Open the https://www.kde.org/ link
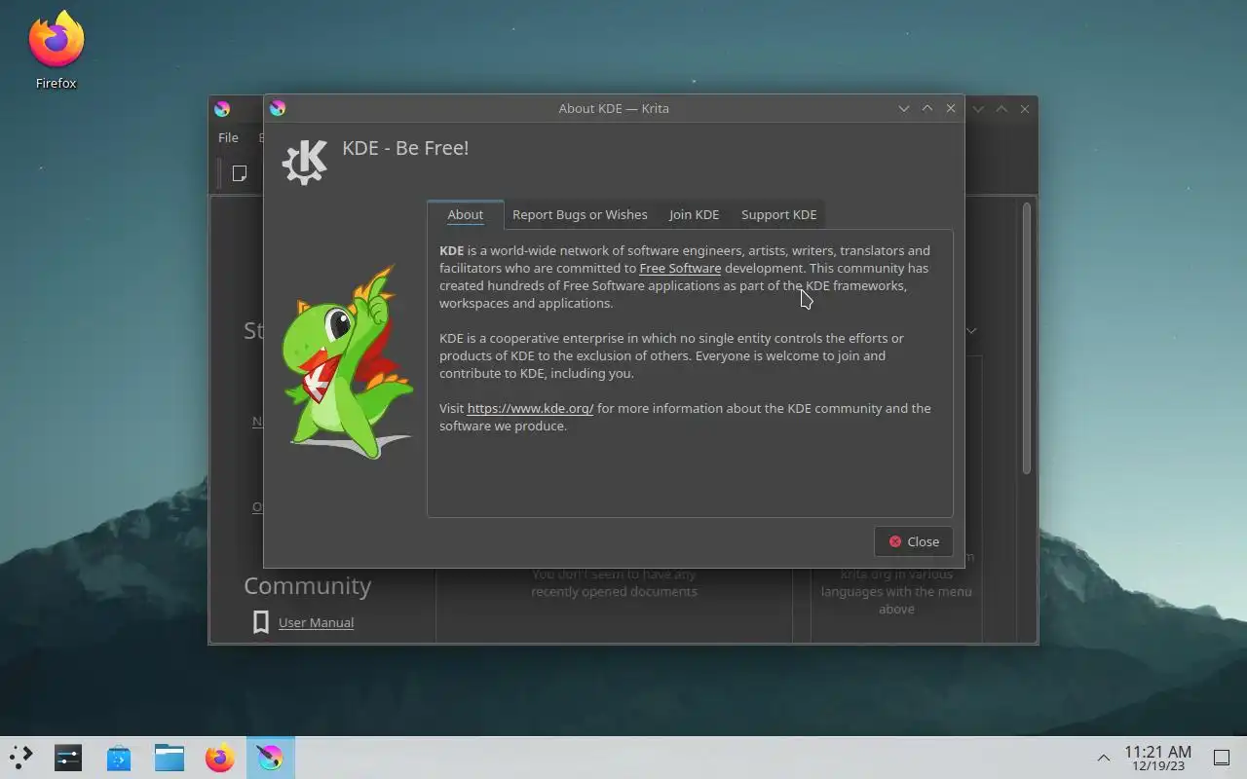 tap(530, 408)
